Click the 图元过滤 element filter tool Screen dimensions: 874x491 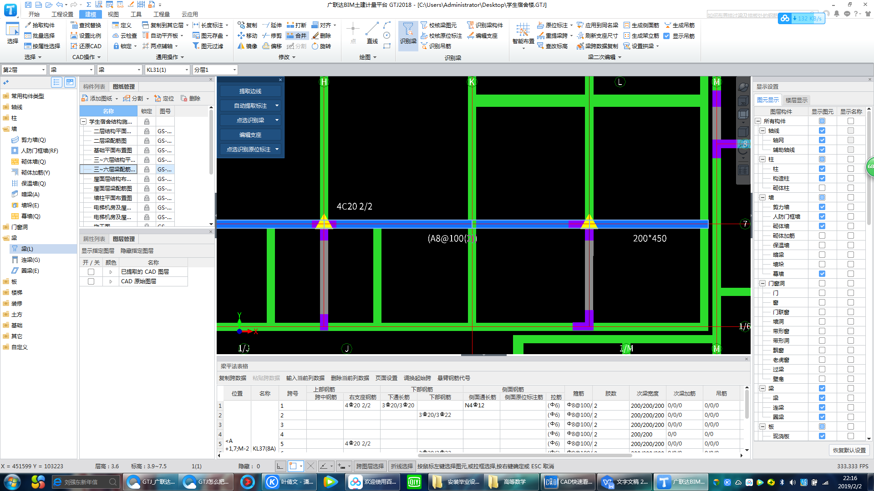208,46
